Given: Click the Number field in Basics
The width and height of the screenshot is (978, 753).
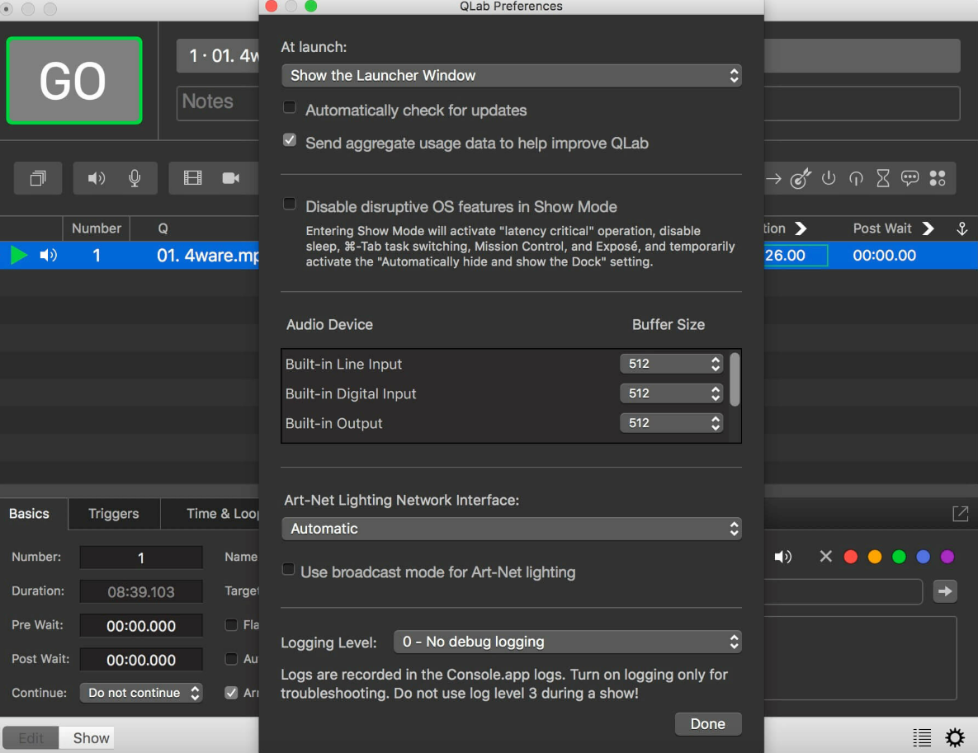Looking at the screenshot, I should (x=141, y=558).
